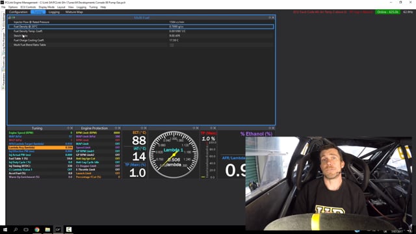
Task: Switch to the highlighted Tuning page tab
Action: (x=38, y=12)
